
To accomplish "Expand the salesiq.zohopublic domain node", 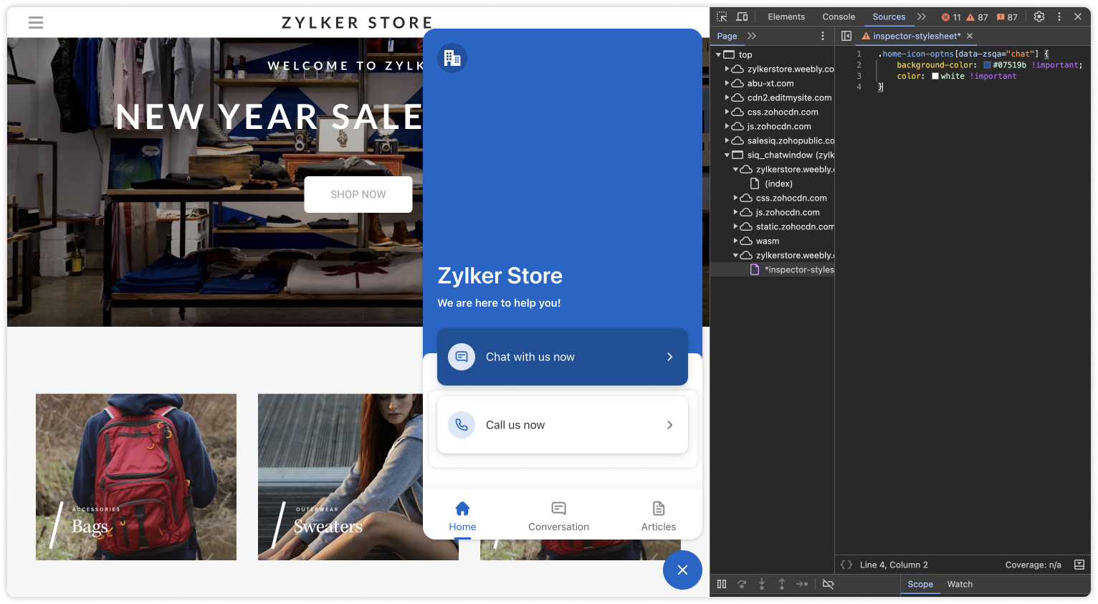I will (727, 140).
